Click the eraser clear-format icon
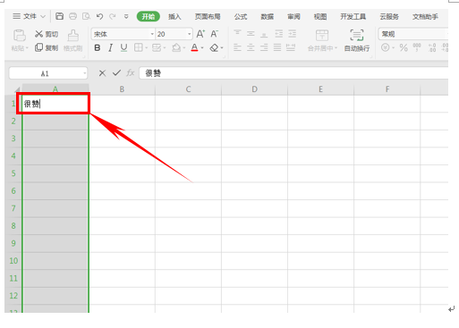Viewport: 459px width, 328px height. click(214, 47)
